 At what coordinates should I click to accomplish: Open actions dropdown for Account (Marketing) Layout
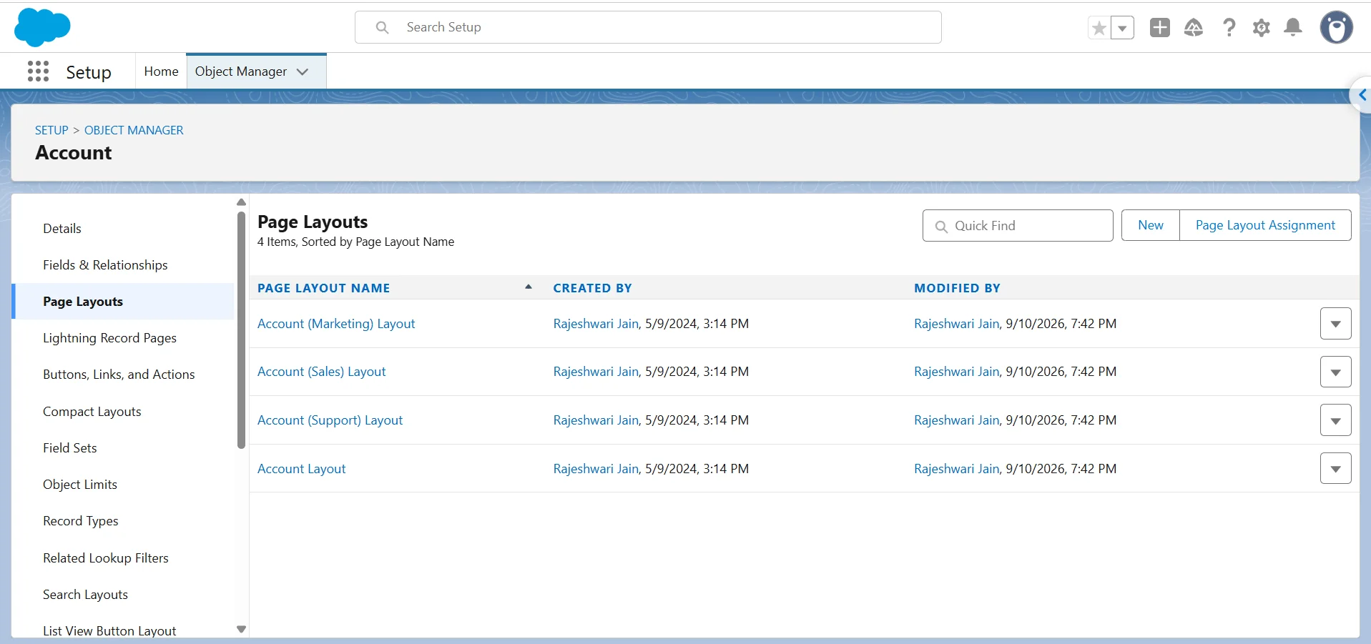click(1335, 324)
